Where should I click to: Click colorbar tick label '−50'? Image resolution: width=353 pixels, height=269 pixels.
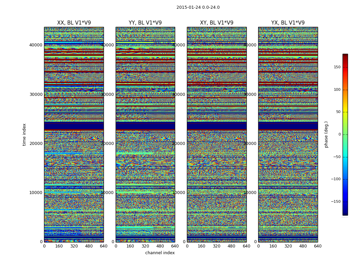[x=337, y=157]
